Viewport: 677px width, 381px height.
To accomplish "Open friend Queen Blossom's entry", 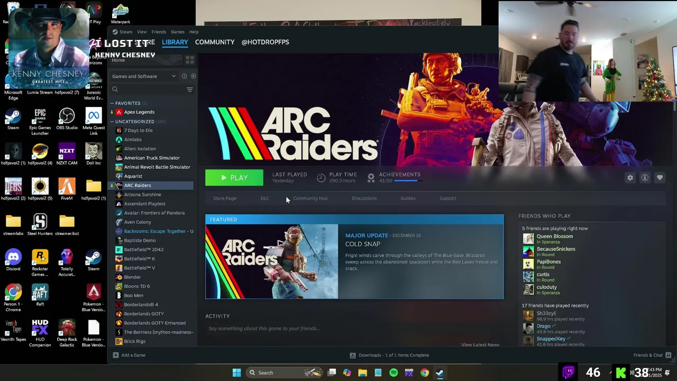I will click(555, 238).
